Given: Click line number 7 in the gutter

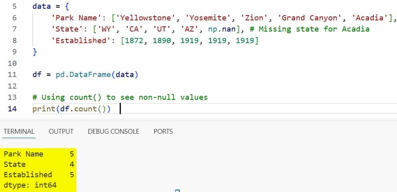Looking at the screenshot, I should pyautogui.click(x=14, y=29).
